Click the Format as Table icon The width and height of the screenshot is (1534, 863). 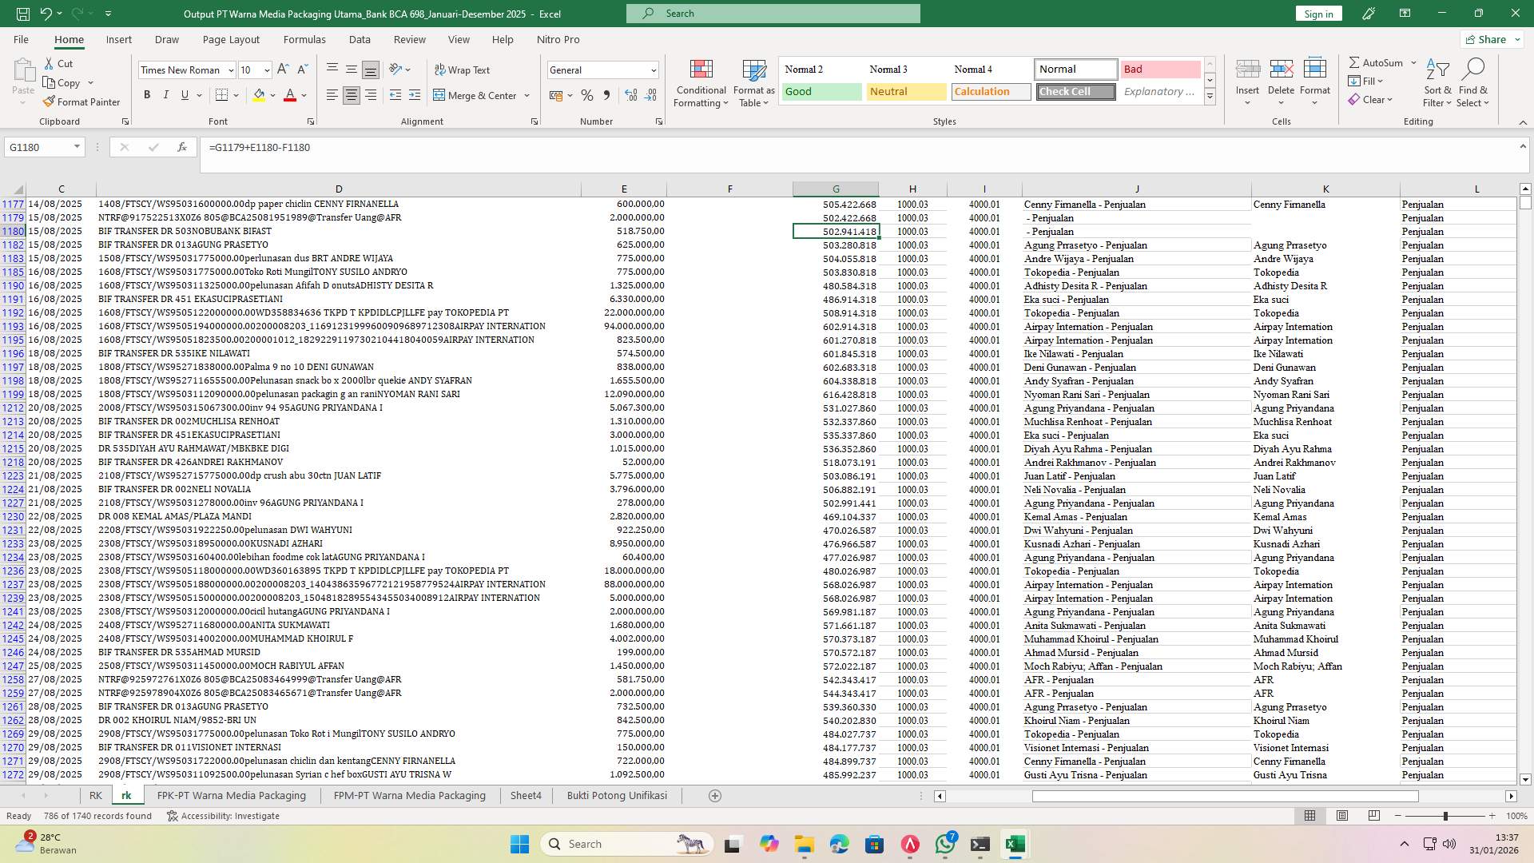click(752, 82)
